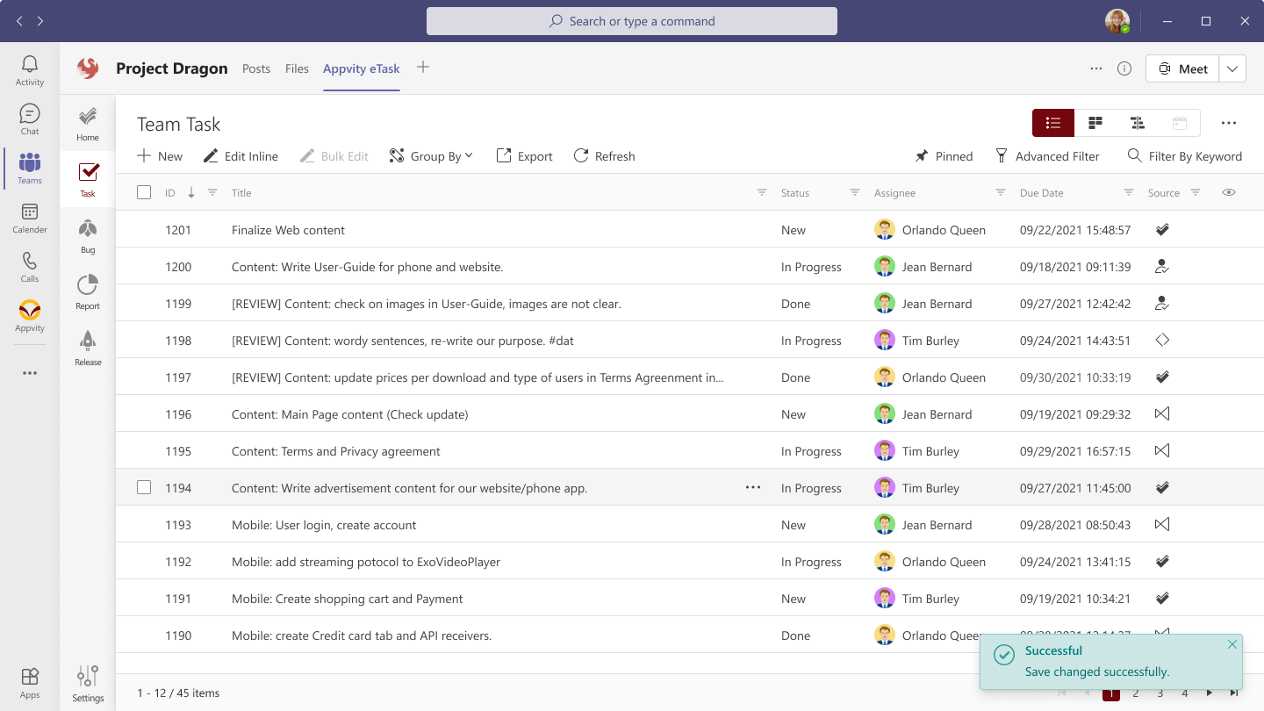Image resolution: width=1264 pixels, height=711 pixels.
Task: Open the Release section
Action: coord(87,348)
